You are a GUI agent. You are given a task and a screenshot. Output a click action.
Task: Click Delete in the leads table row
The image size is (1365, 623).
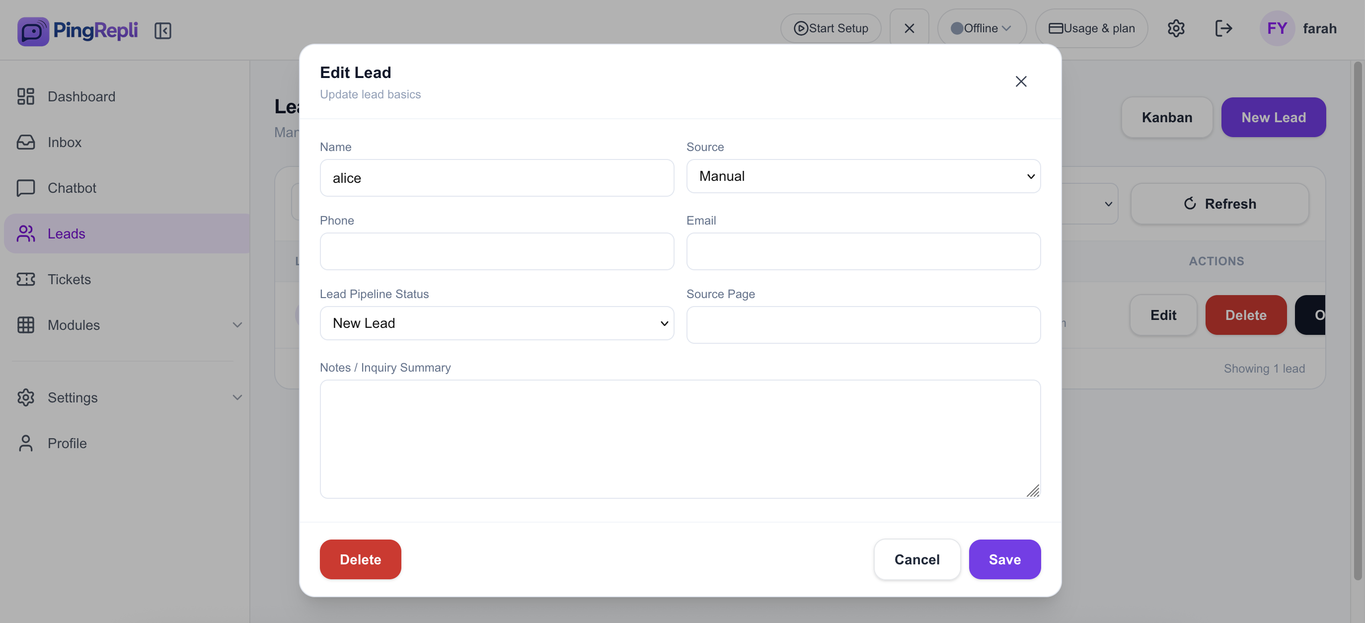(1245, 315)
